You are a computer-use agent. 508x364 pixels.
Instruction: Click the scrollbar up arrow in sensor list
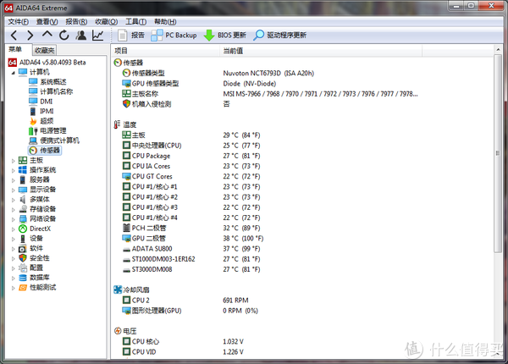(498, 50)
